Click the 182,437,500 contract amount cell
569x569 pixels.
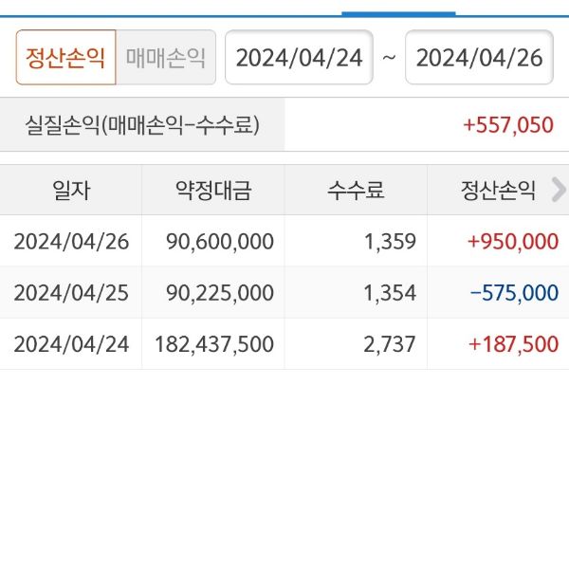pos(213,343)
